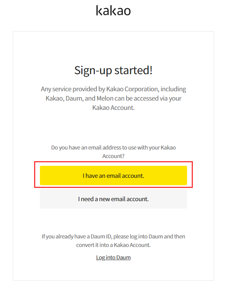Click the 'Sign-up started!' heading

point(113,70)
